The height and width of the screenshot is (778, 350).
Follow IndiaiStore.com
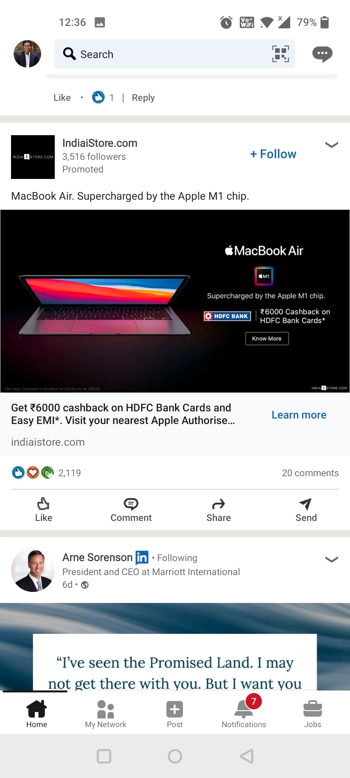pyautogui.click(x=273, y=154)
